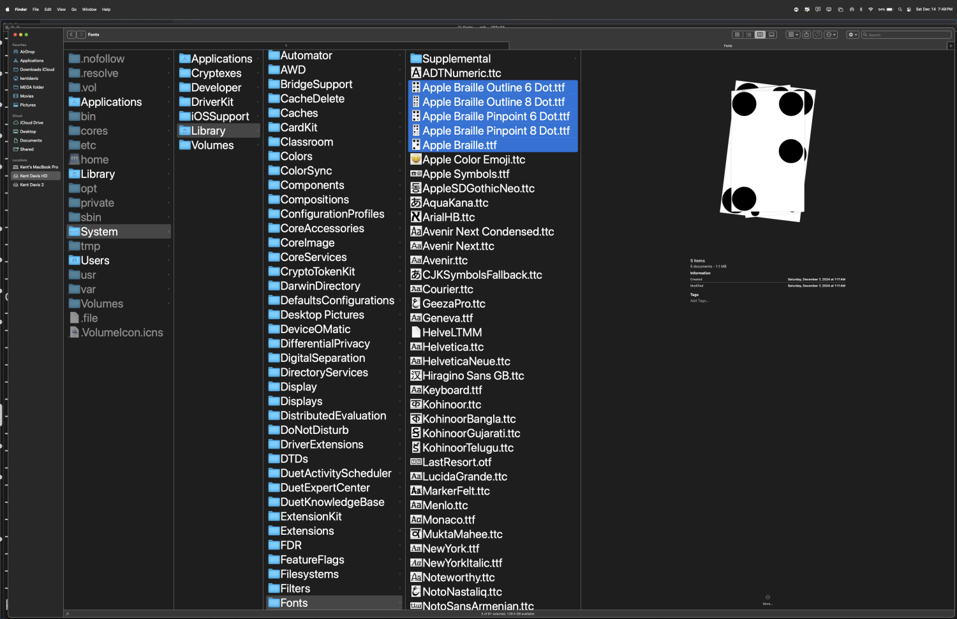Expand the Supplemental folder in fonts column
The image size is (957, 619).
456,59
